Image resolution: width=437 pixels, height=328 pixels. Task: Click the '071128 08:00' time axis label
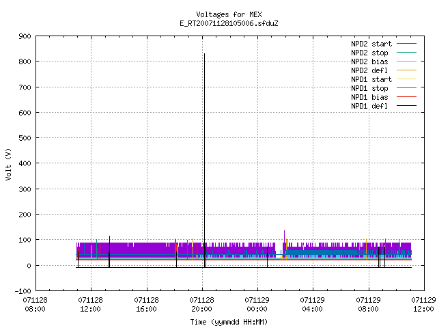tap(35, 305)
